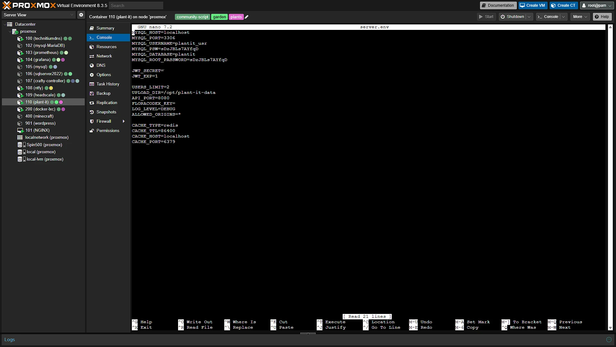
Task: Open the Summary tab
Action: (108, 28)
